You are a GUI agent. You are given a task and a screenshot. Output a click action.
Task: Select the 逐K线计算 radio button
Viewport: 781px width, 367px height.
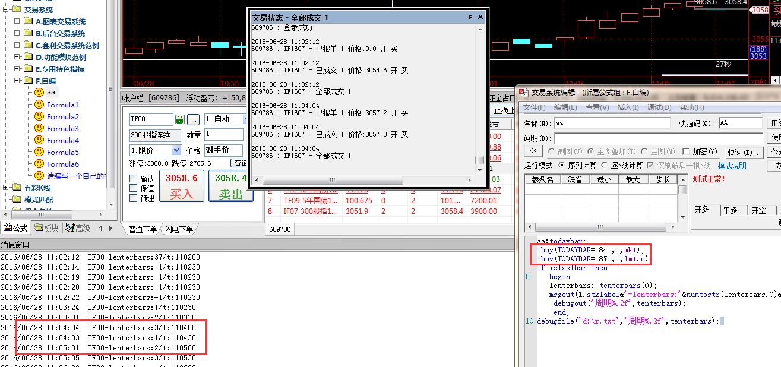(605, 165)
